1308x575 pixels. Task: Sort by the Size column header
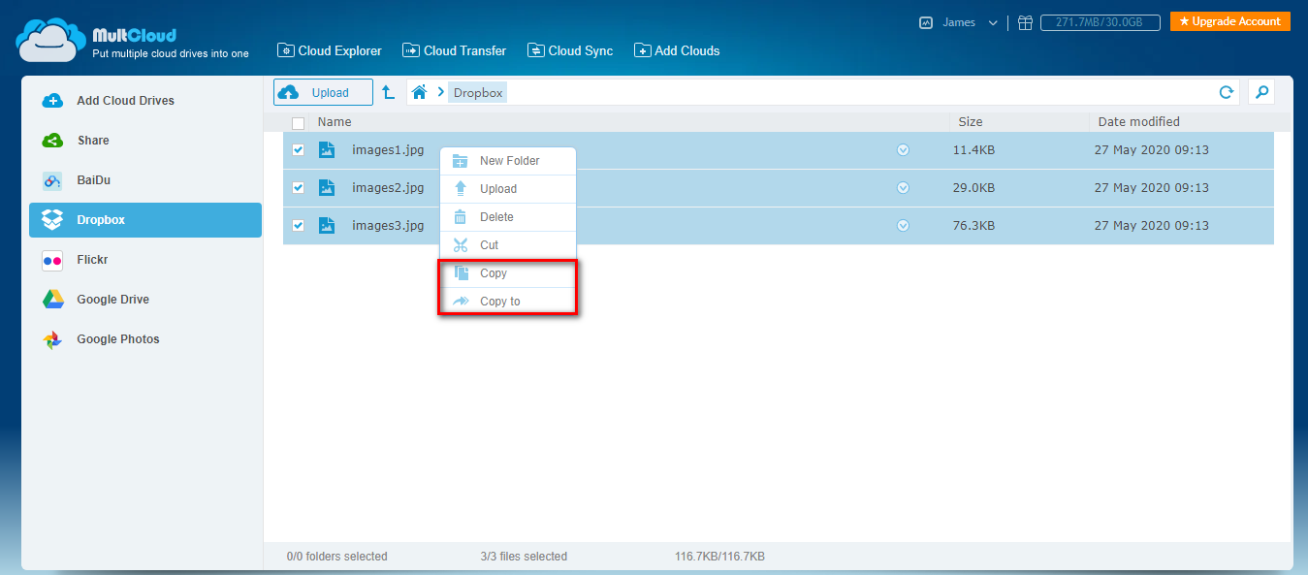pyautogui.click(x=971, y=122)
